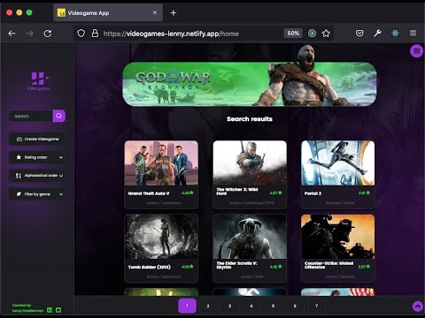Go to pagination page 7
Viewport: 425px width, 318px height.
[316, 306]
